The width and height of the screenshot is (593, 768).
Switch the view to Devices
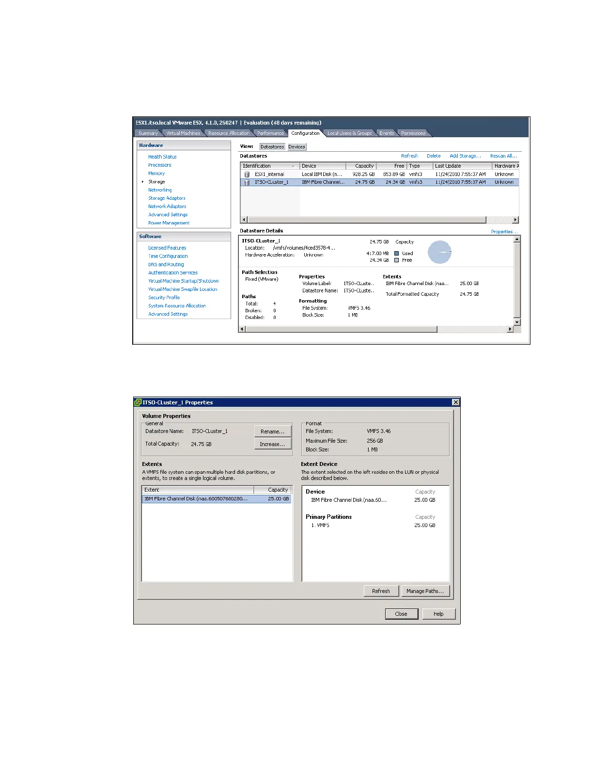tap(296, 146)
